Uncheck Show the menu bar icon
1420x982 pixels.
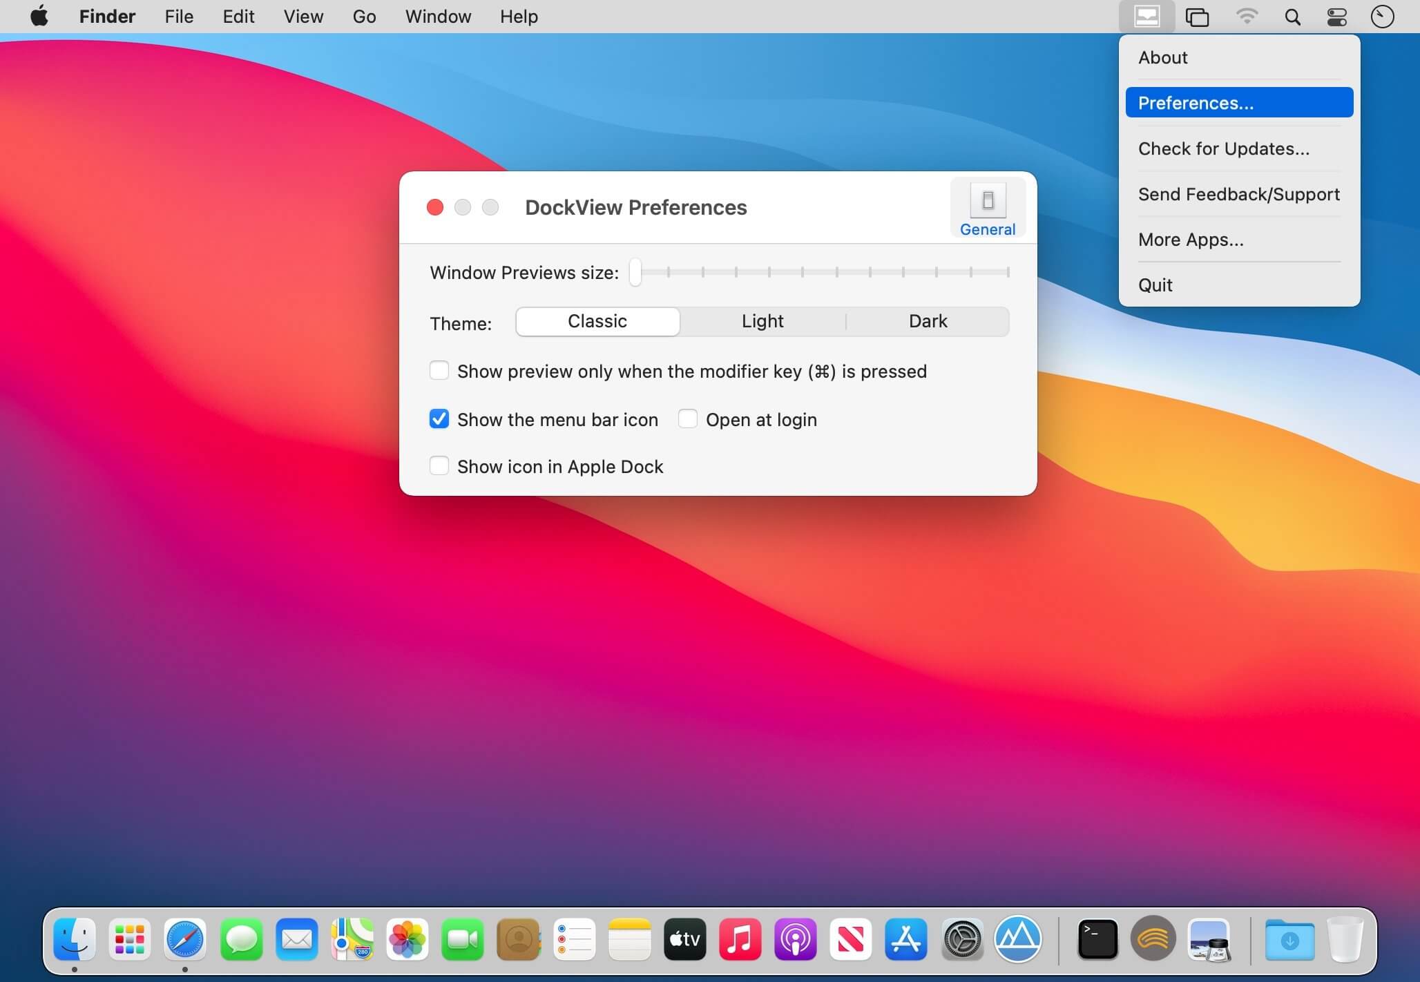[x=439, y=419]
